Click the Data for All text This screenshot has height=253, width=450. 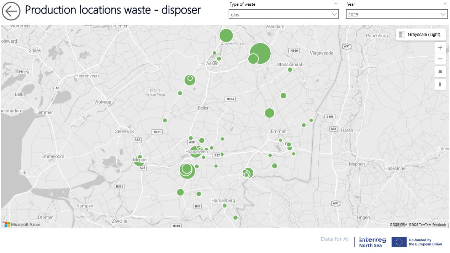pos(335,239)
